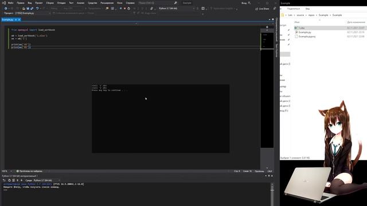
Task: Click the load_workbook import code line
Action: tap(33, 30)
